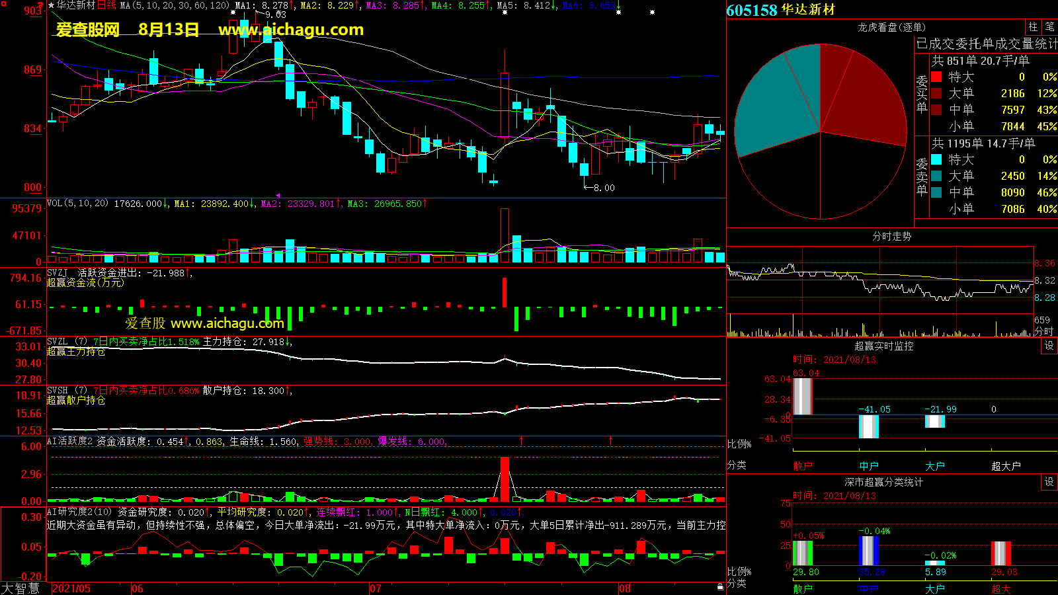Switch chart to 笔 per-trade view

tap(1049, 27)
